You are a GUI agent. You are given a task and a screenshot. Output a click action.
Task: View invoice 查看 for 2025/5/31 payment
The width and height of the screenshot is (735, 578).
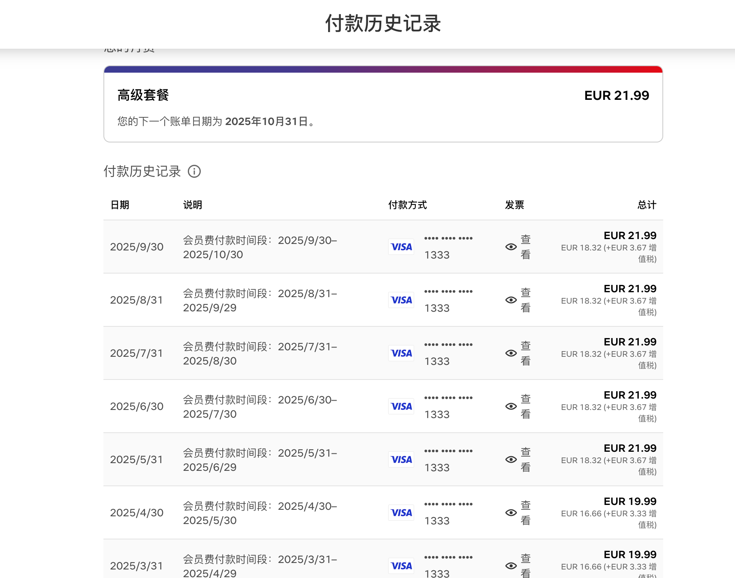(525, 459)
